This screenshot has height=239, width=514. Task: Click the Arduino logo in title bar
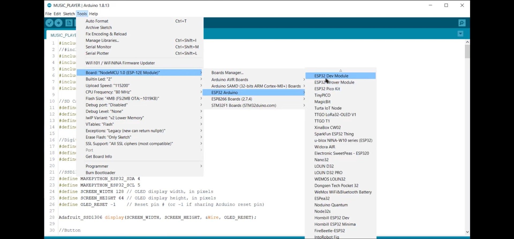[49, 5]
